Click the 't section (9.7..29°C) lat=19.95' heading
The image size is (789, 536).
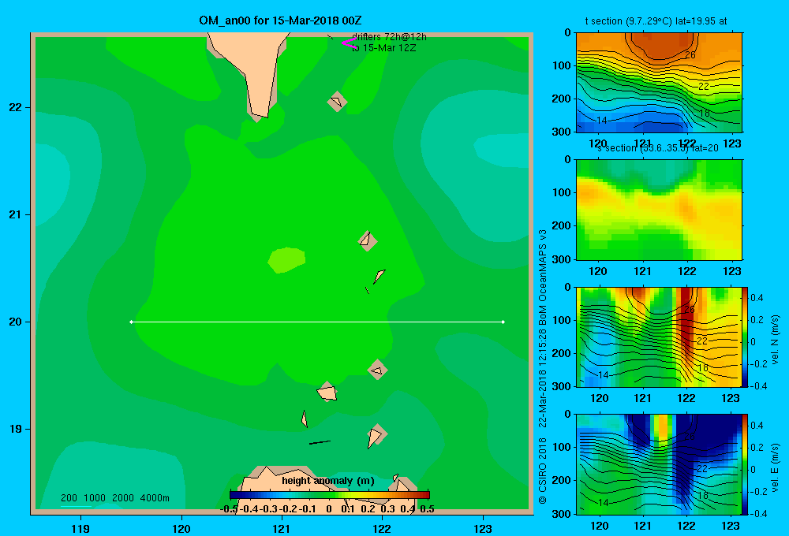coord(656,21)
